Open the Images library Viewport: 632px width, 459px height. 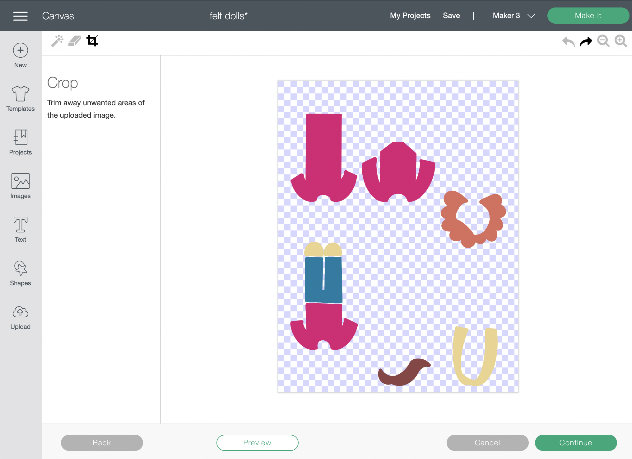[21, 186]
